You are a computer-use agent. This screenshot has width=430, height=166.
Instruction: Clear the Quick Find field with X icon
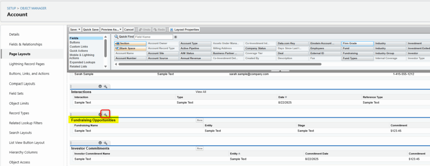(x=175, y=37)
